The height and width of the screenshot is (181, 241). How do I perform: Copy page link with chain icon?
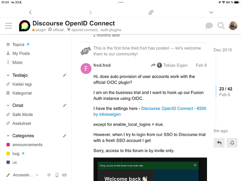(151, 12)
